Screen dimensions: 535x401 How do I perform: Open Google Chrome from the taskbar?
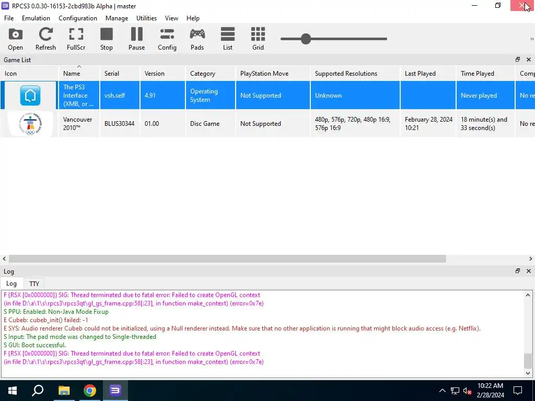click(x=90, y=391)
